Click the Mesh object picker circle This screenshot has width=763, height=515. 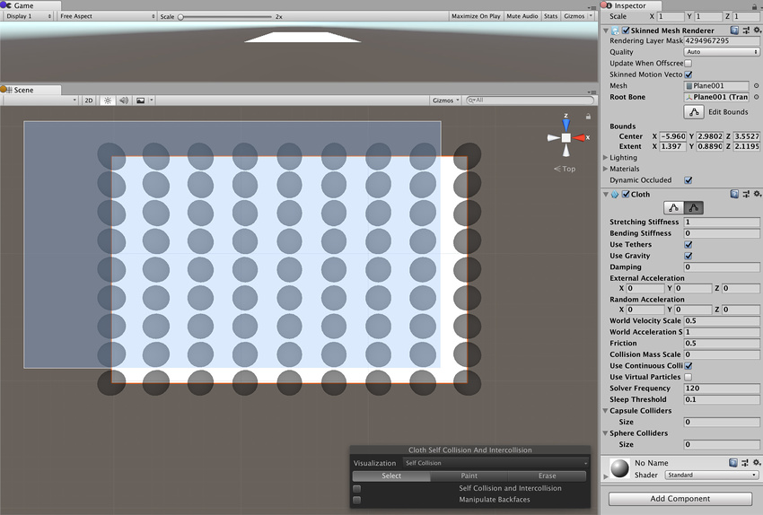pyautogui.click(x=756, y=86)
